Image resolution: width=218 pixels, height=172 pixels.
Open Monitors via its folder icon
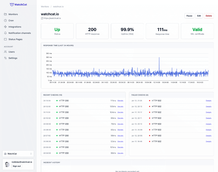tap(6, 14)
